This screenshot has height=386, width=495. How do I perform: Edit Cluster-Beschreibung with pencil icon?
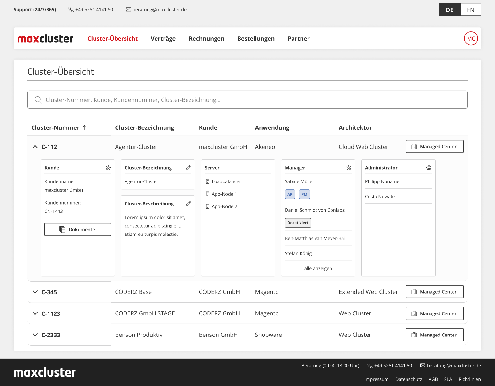[188, 204]
